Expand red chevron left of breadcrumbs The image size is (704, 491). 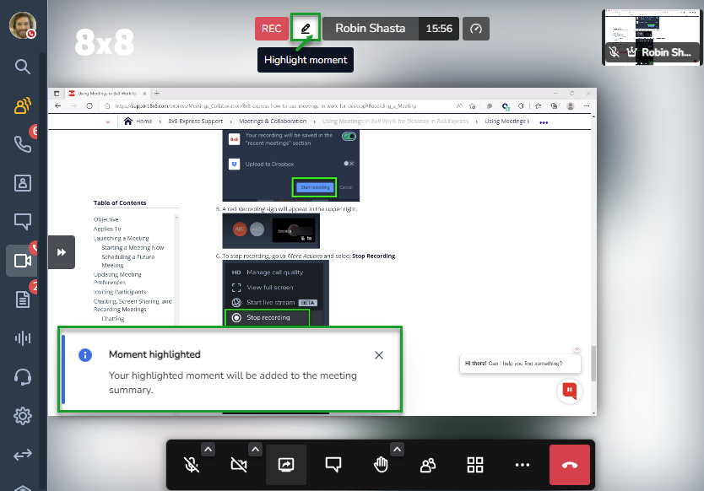point(108,121)
